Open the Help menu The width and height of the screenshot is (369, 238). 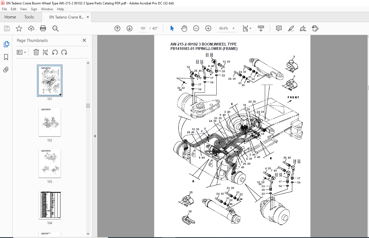(x=60, y=9)
